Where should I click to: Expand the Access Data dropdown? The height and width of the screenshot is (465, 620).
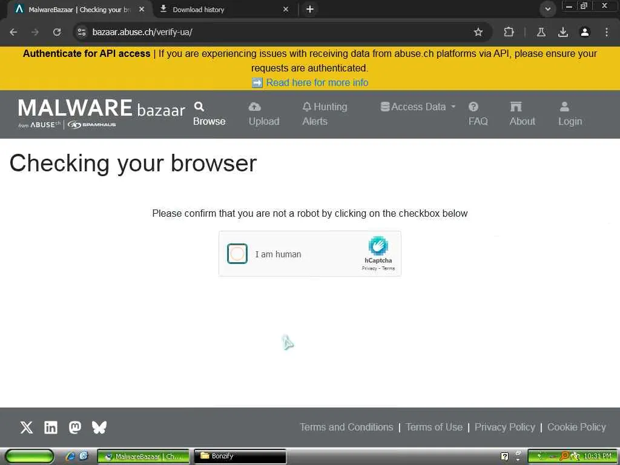click(418, 107)
